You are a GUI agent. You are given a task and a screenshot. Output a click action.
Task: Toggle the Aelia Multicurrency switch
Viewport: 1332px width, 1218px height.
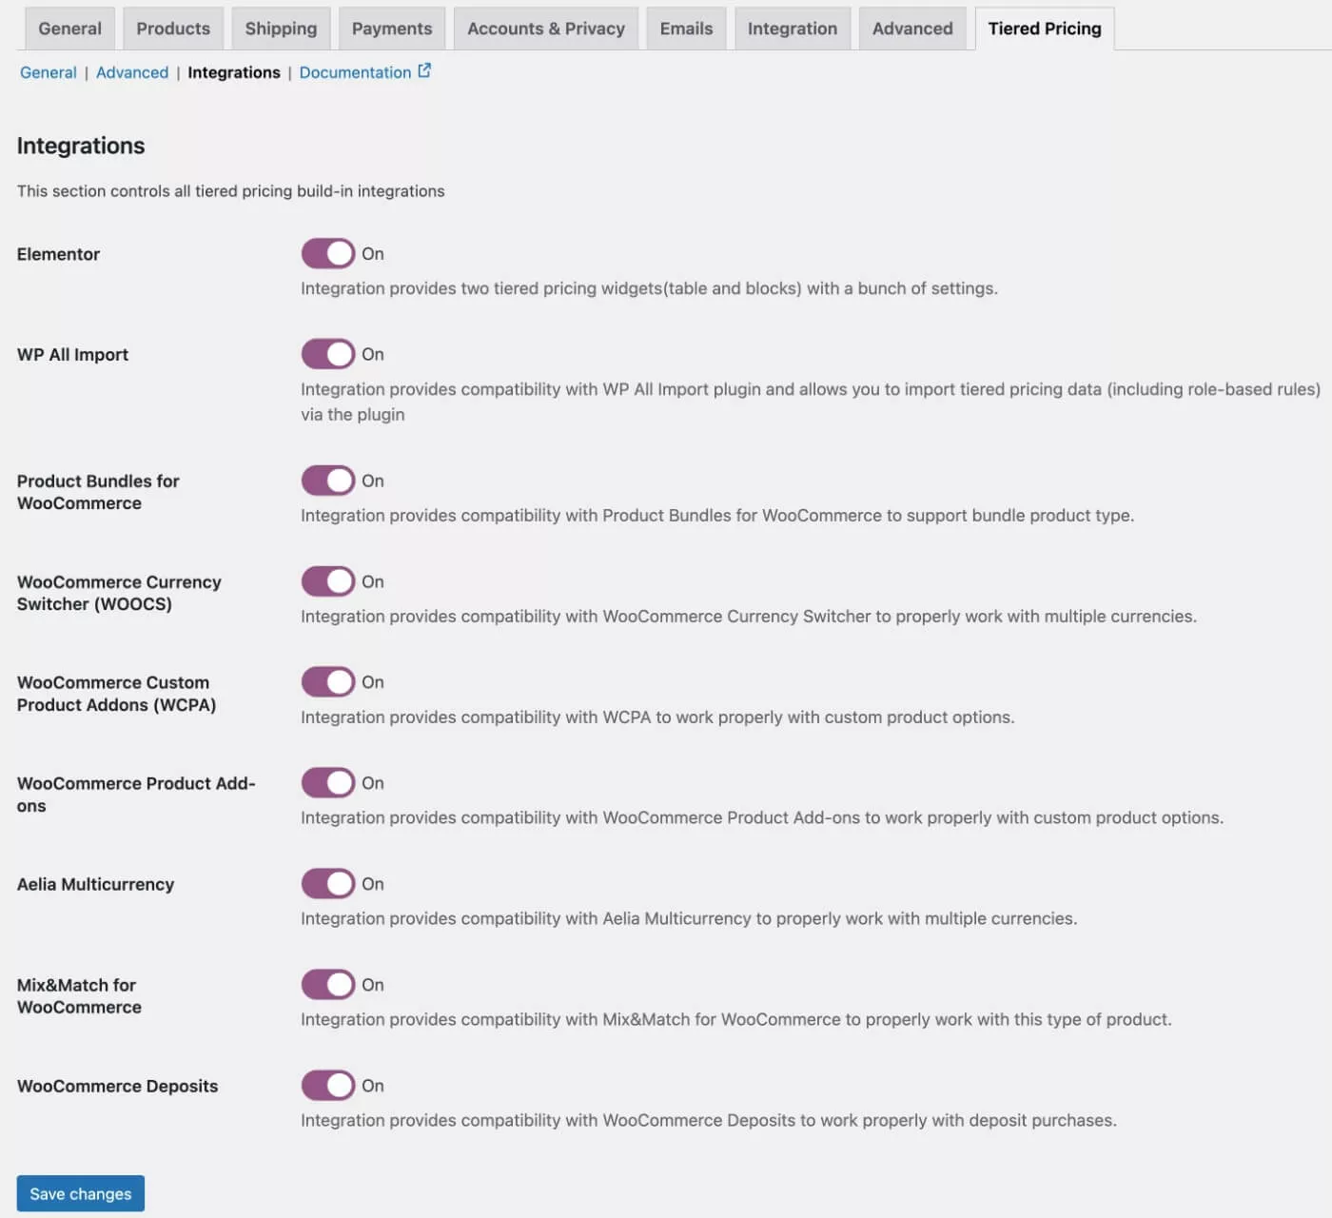(x=328, y=884)
